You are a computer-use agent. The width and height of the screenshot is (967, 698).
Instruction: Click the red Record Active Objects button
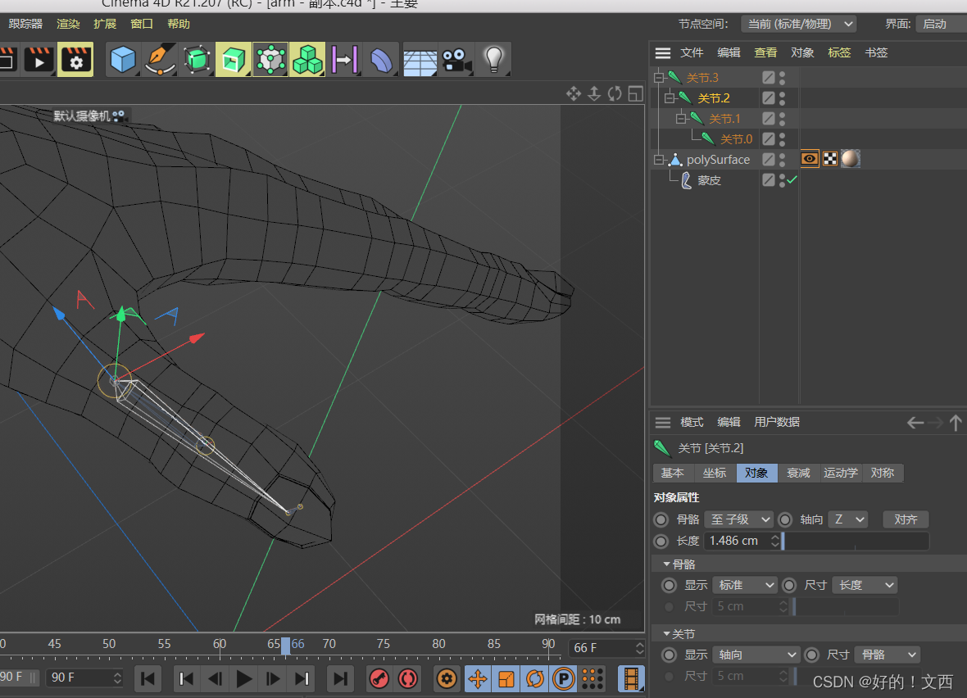coord(379,678)
